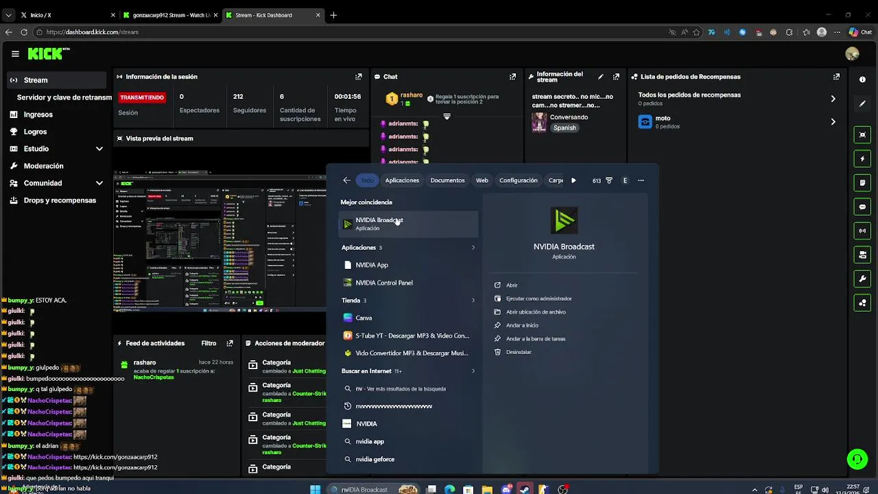Screen dimensions: 878x494
Task: Toggle the camera preview panel in sidebar
Action: pyautogui.click(x=862, y=255)
